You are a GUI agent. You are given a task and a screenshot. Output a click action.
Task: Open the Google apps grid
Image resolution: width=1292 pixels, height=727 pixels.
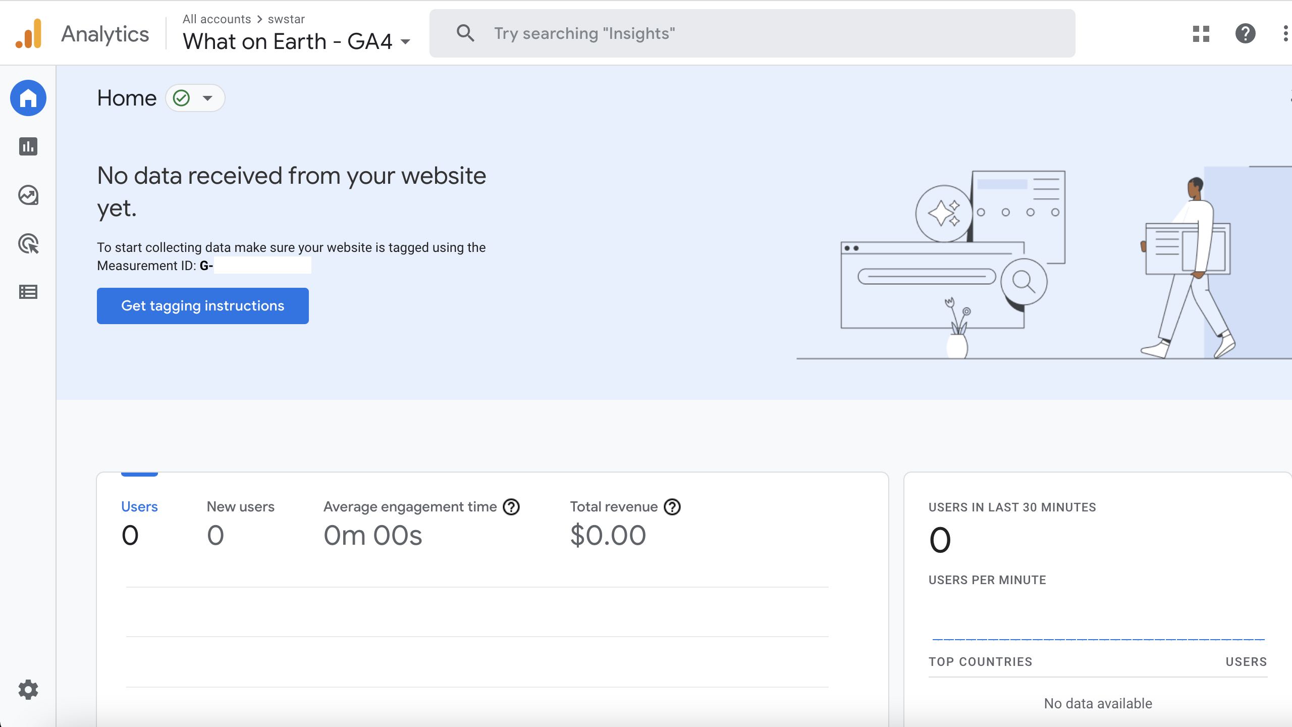pyautogui.click(x=1200, y=33)
